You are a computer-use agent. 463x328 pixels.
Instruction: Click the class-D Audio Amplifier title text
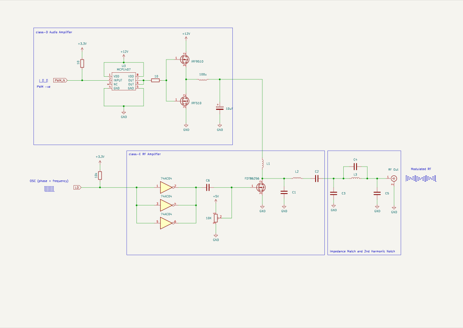[54, 32]
